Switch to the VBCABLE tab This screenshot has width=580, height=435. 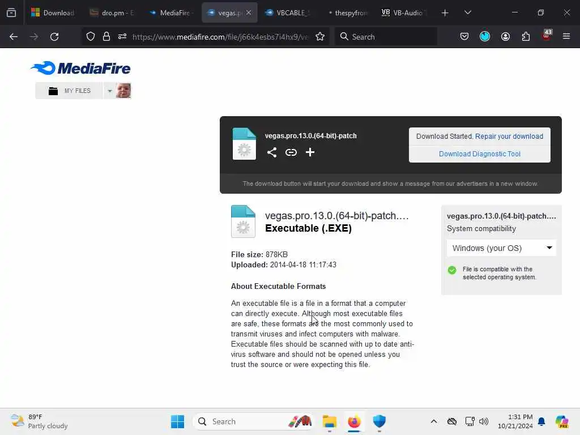(288, 12)
